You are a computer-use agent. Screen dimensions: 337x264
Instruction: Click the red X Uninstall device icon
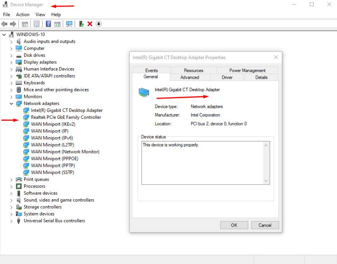(90, 24)
